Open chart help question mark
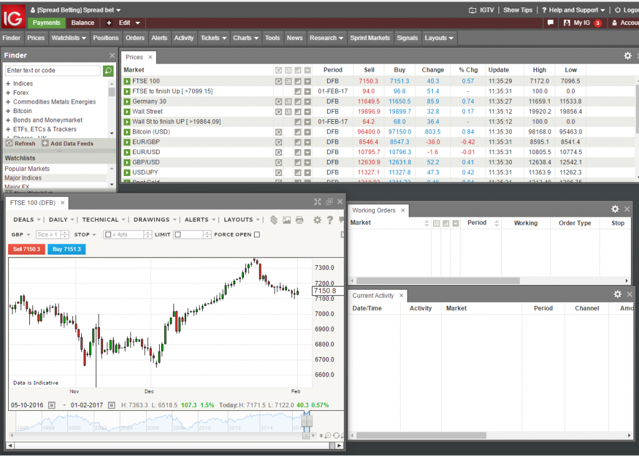639x457 pixels. (x=329, y=220)
